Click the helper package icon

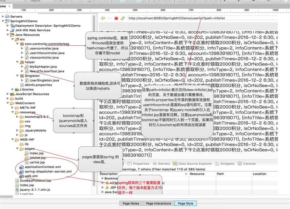click(x=22, y=62)
